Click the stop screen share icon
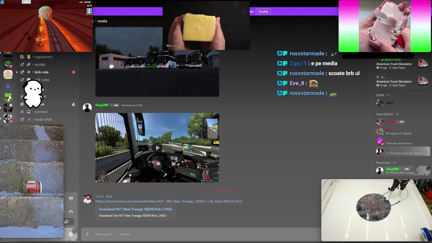 point(71,198)
